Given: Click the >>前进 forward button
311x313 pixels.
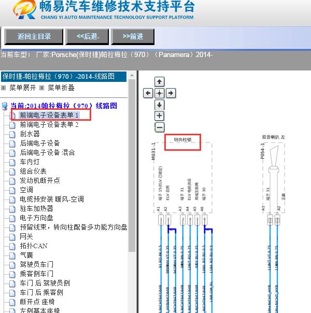Looking at the screenshot, I should (133, 36).
